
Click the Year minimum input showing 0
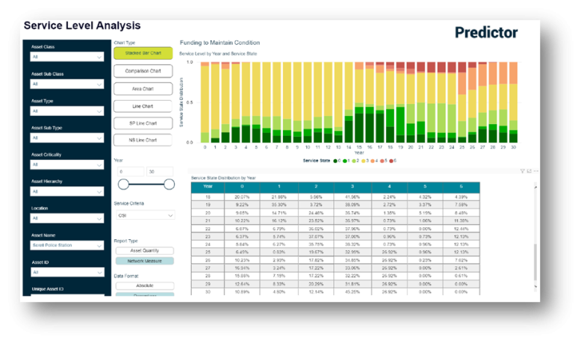(131, 172)
